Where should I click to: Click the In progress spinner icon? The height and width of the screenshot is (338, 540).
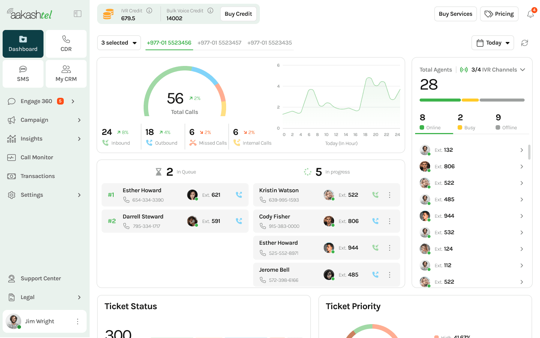point(307,172)
